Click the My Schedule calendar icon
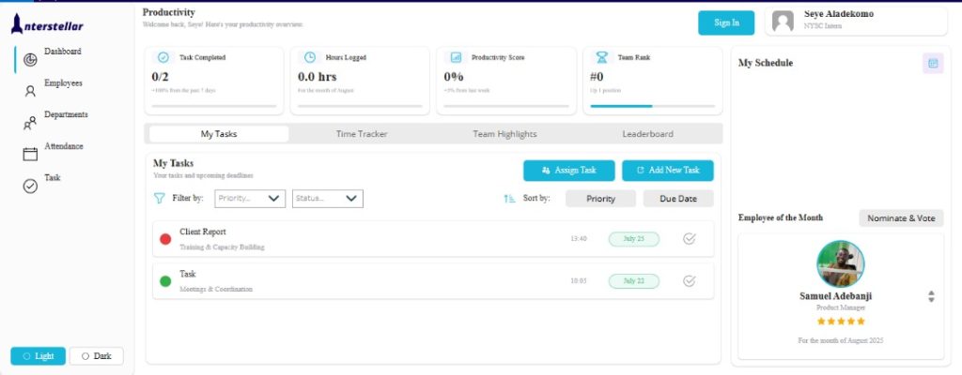 click(x=933, y=63)
